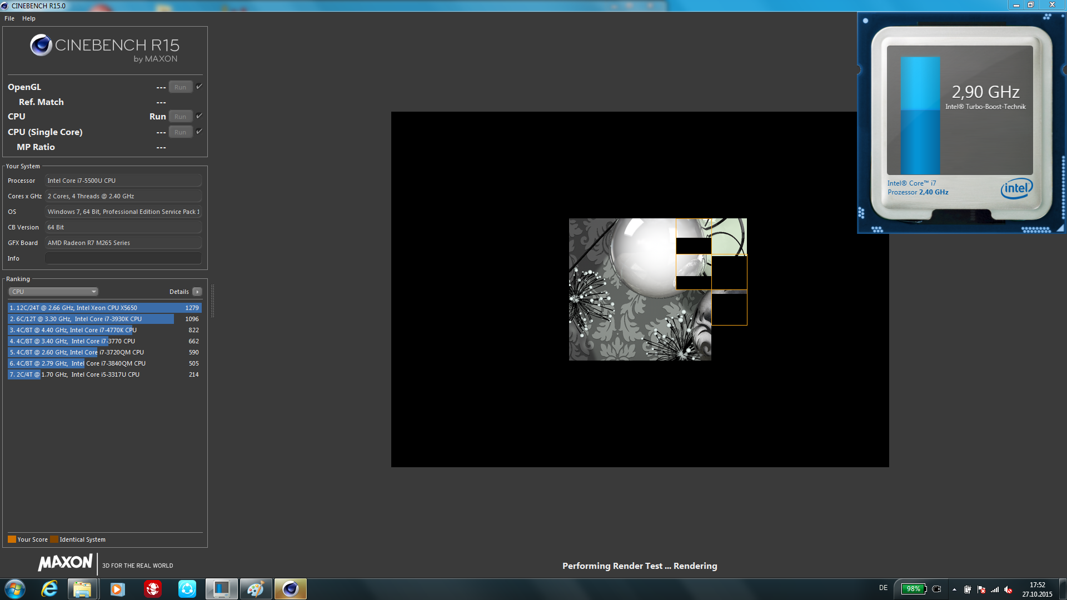Viewport: 1067px width, 600px height.
Task: Select ranking row Intel Core i7-3720QM
Action: click(x=104, y=352)
